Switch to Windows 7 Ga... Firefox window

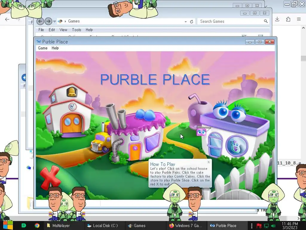[x=186, y=226]
